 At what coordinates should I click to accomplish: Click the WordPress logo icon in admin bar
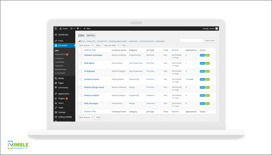tap(56, 29)
